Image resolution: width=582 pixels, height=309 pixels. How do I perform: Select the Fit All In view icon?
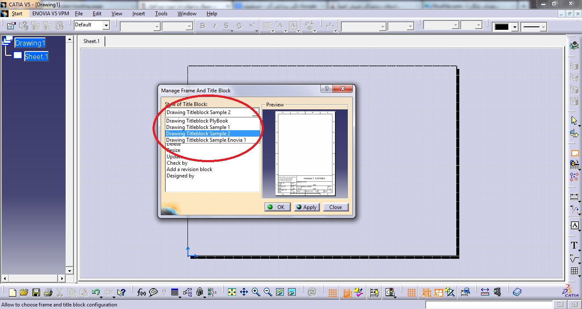(232, 292)
